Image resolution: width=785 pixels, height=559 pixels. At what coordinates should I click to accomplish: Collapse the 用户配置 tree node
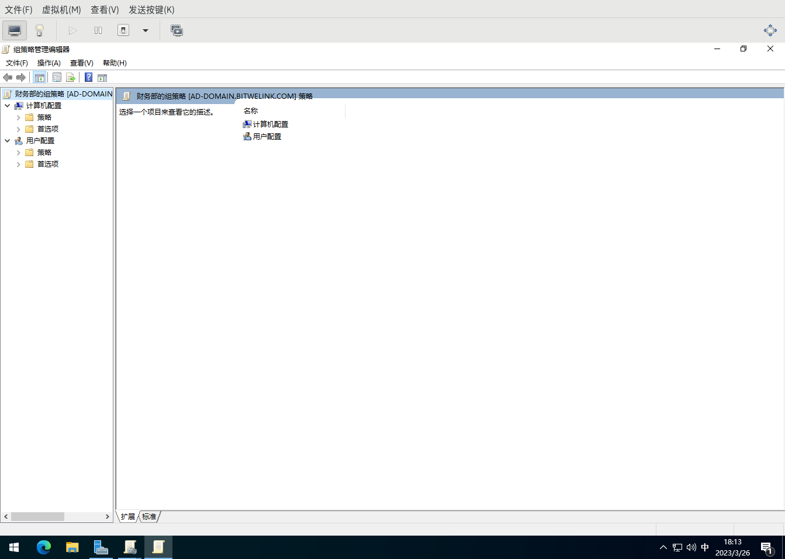coord(7,141)
